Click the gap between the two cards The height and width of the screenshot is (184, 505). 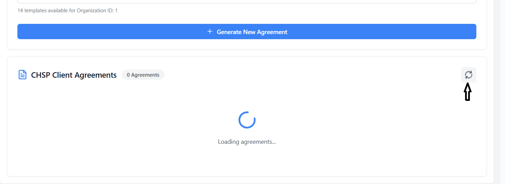coord(247,53)
